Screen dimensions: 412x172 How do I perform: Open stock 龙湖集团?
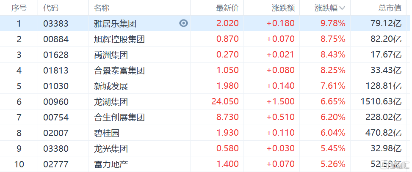(111, 102)
